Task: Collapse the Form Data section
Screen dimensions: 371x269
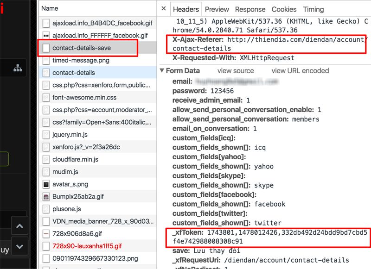Action: coord(162,71)
